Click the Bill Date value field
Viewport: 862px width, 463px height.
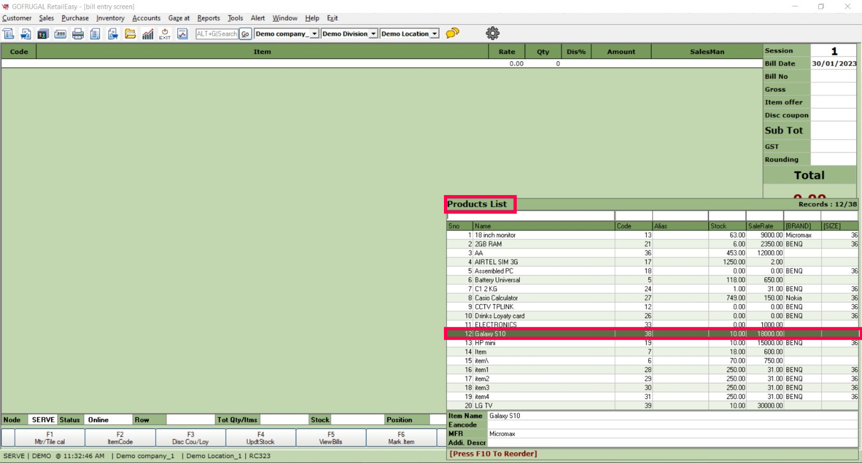833,64
